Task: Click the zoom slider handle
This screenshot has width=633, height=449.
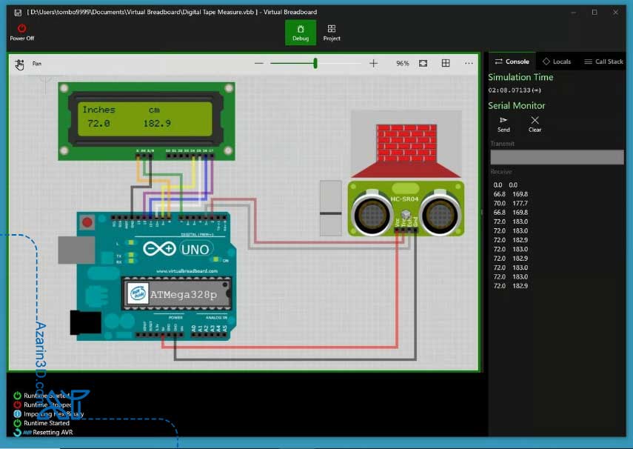Action: coord(315,64)
